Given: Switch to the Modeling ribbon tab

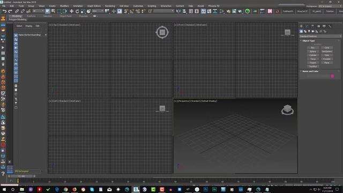Looking at the screenshot, I should click(x=17, y=16).
